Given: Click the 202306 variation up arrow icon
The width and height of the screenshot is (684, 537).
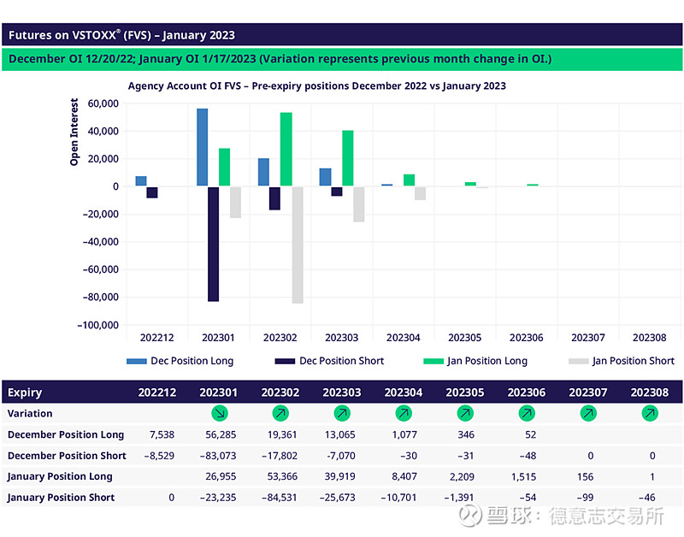Looking at the screenshot, I should coord(527,414).
